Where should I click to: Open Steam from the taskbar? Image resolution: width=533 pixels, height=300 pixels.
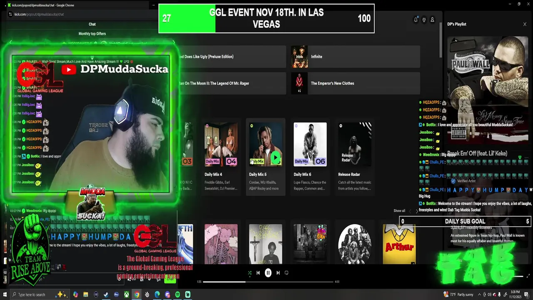(106, 295)
